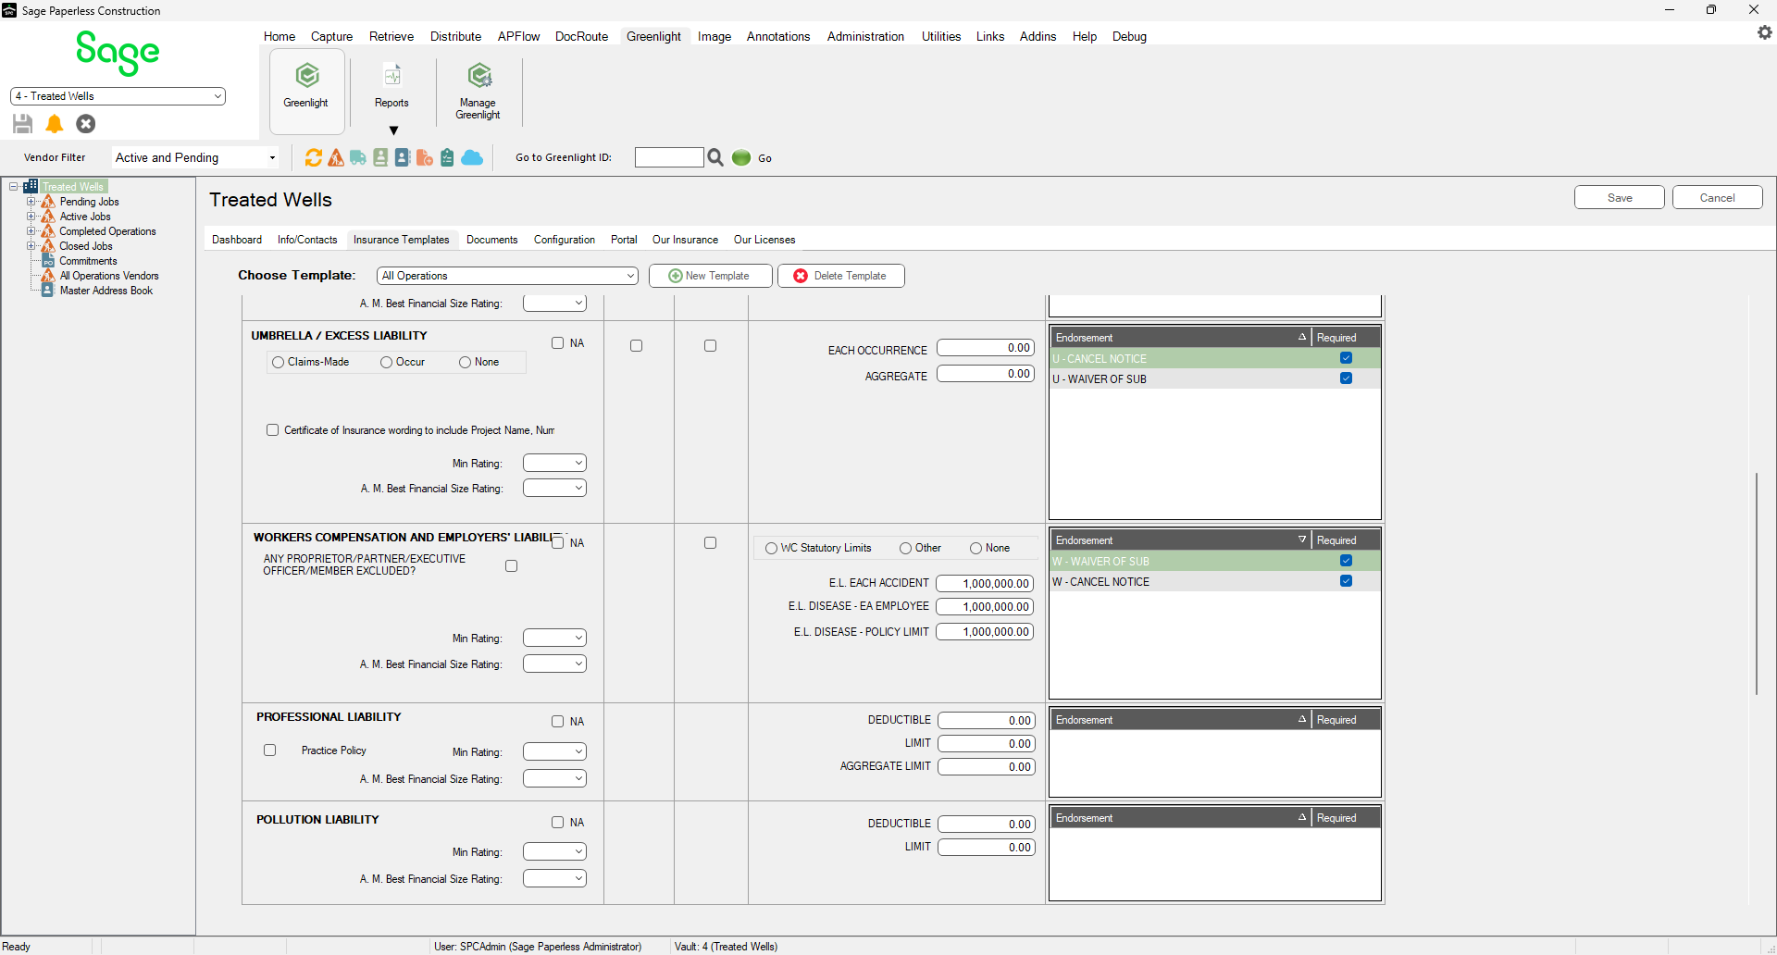Open the Administration menu
This screenshot has height=955, width=1777.
pos(865,36)
